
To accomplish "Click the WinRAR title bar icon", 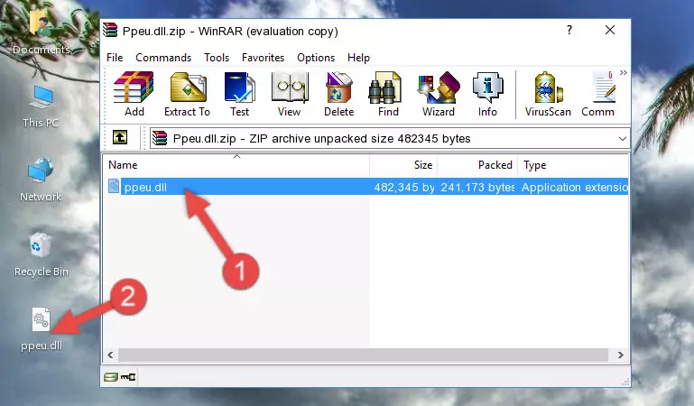I will coord(110,31).
